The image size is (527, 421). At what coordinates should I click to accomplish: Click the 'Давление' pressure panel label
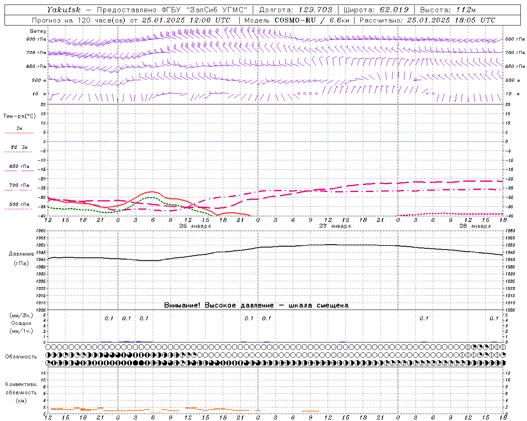(x=21, y=254)
